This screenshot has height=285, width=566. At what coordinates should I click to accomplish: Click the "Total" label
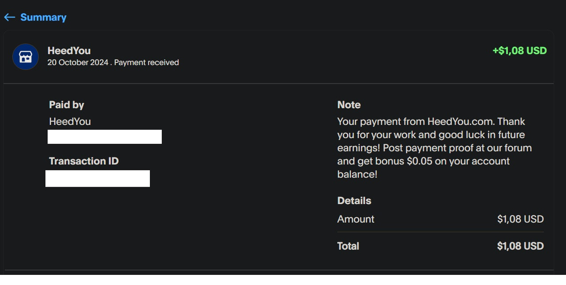(x=348, y=246)
